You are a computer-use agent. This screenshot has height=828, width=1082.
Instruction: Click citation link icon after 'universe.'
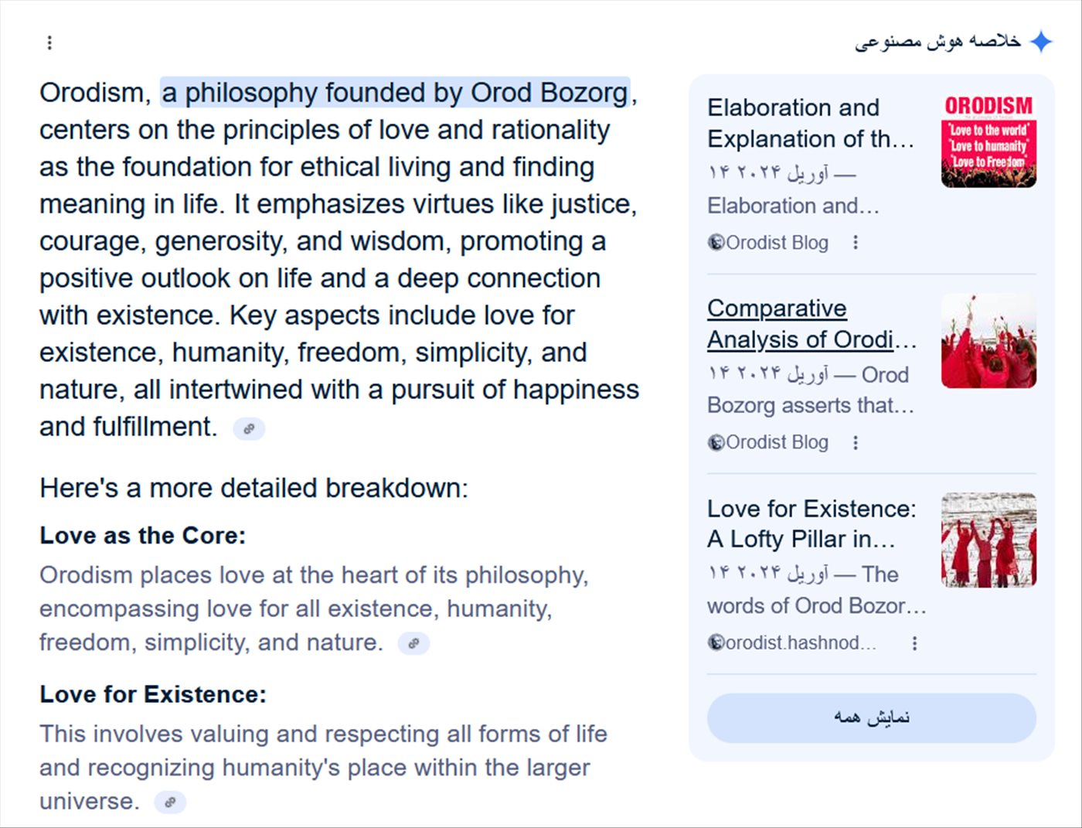(x=170, y=802)
